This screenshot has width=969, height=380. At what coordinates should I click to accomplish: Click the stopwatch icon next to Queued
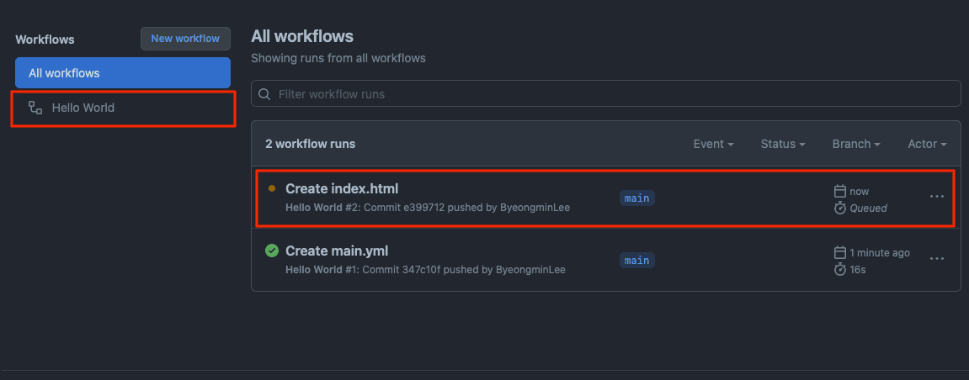(840, 208)
